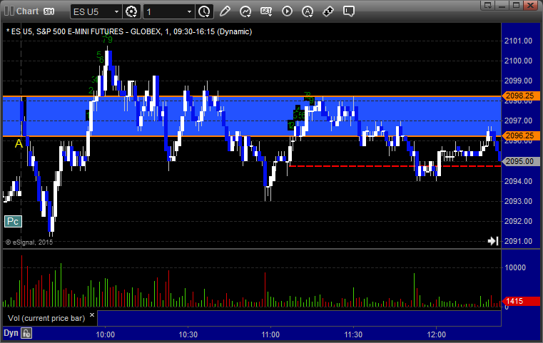This screenshot has width=543, height=343.
Task: Click the trading order arrows icon
Action: (328, 11)
